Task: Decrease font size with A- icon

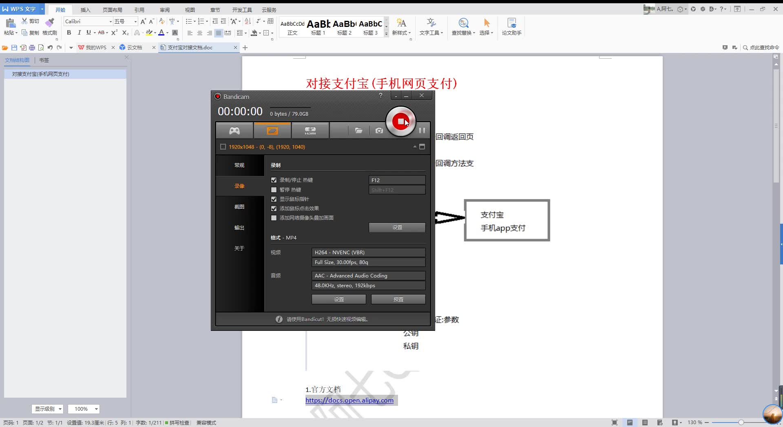Action: [x=151, y=21]
